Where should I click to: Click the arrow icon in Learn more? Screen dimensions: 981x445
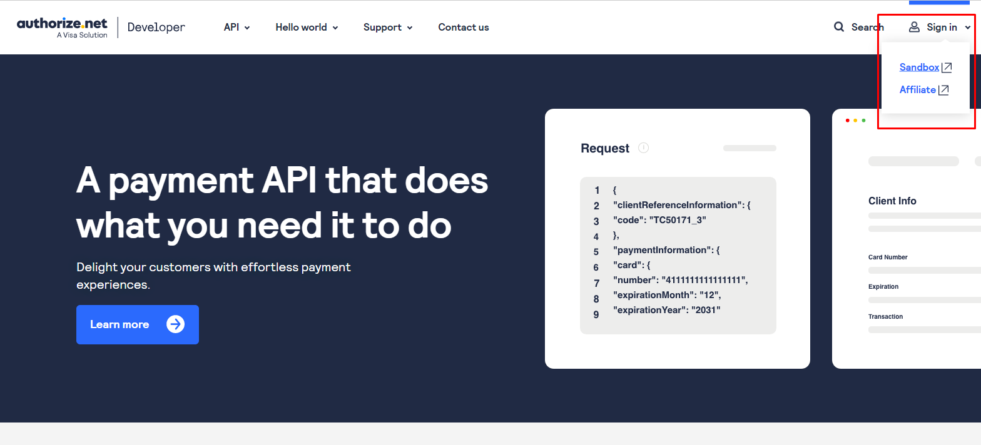[x=175, y=324]
